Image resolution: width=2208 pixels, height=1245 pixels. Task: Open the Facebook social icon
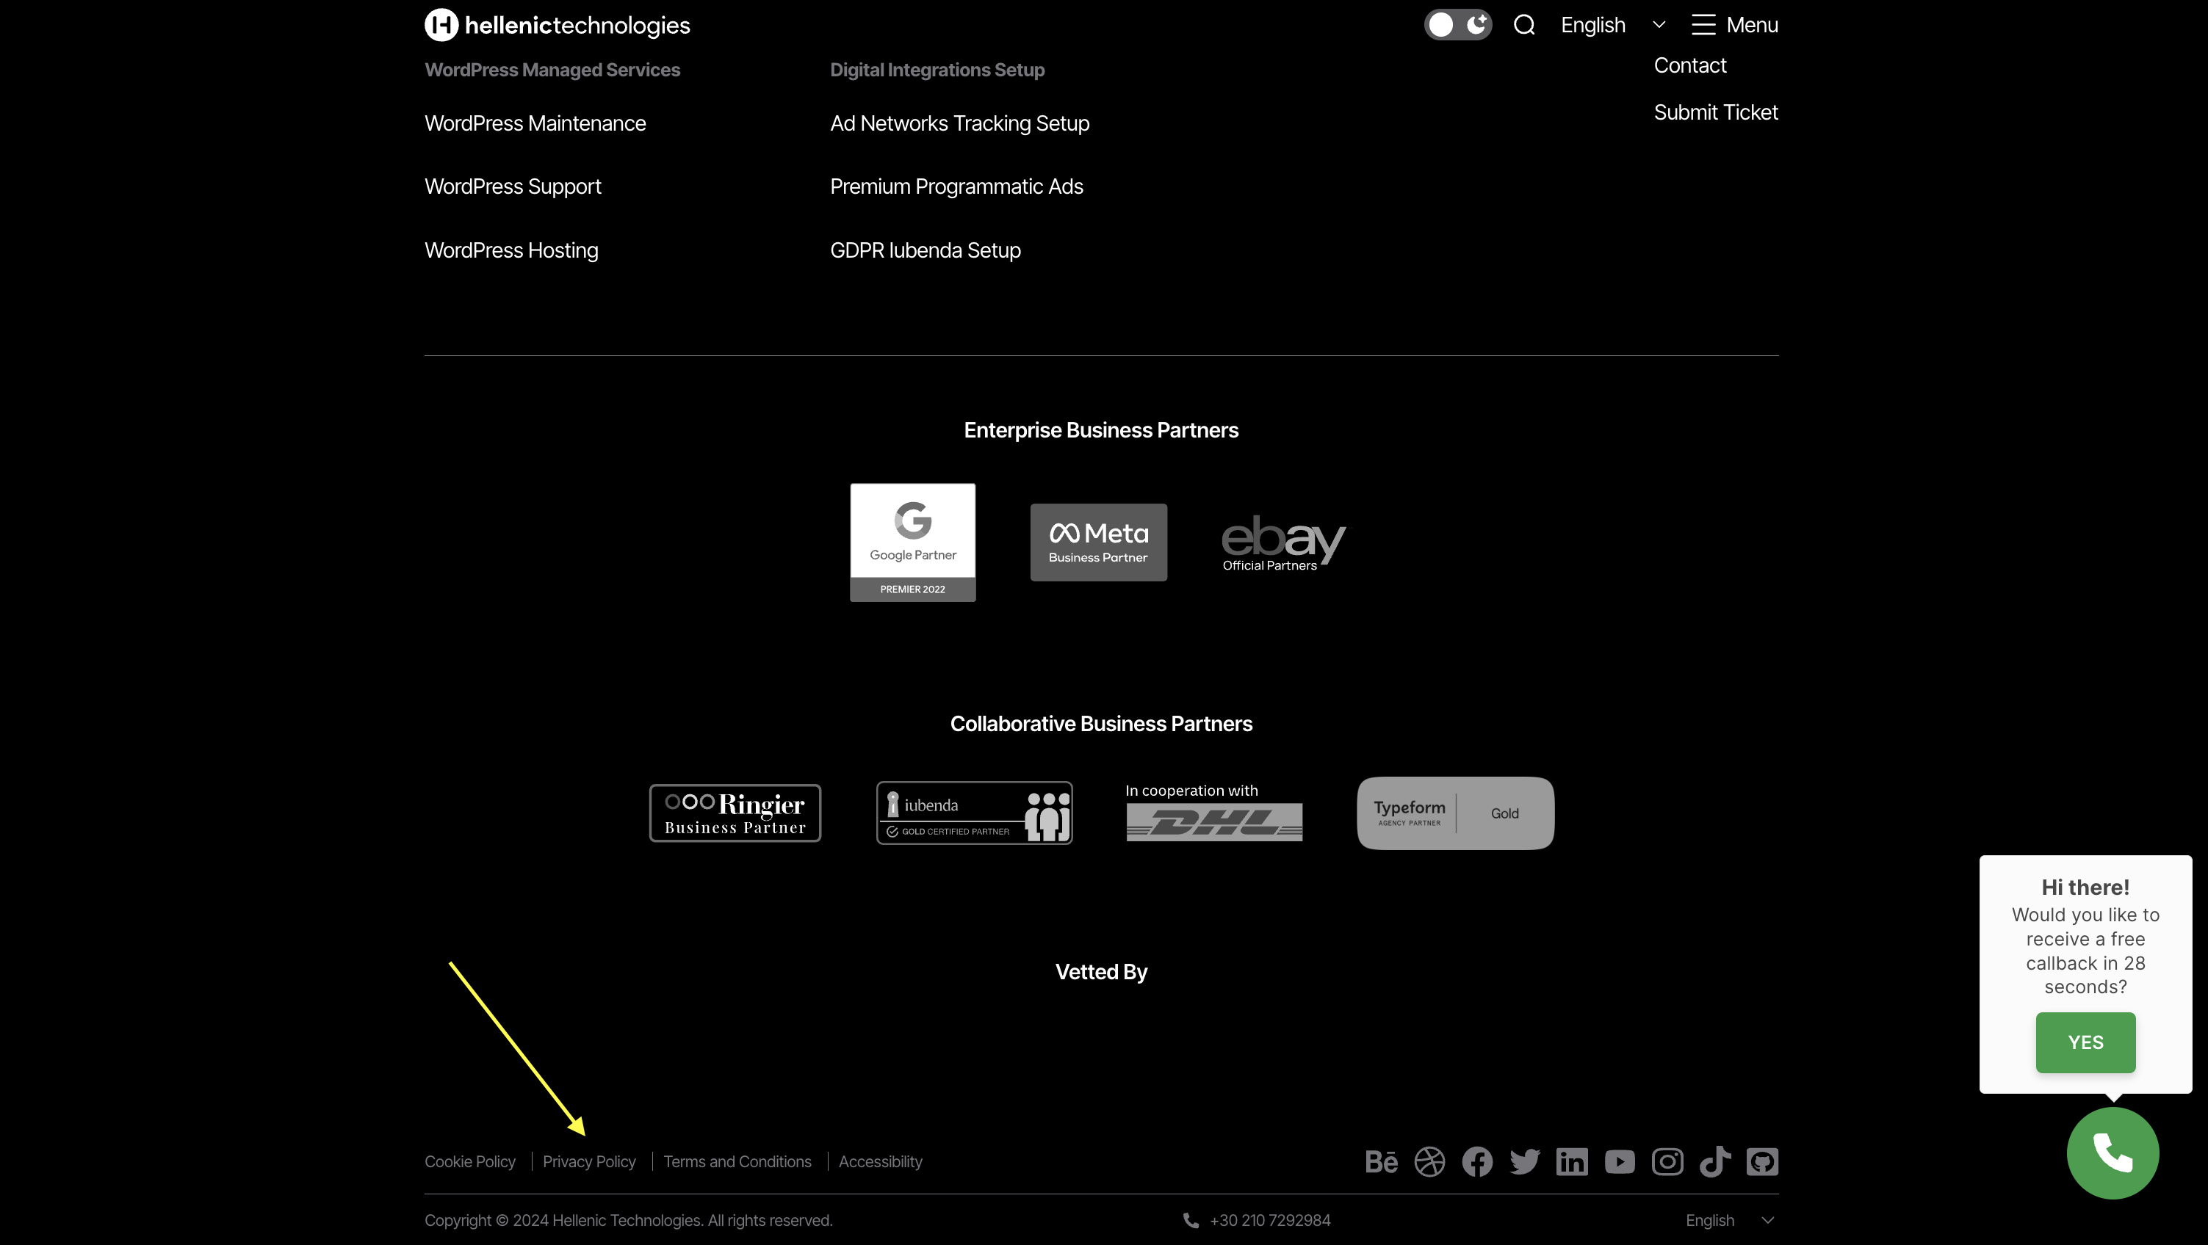pos(1477,1162)
